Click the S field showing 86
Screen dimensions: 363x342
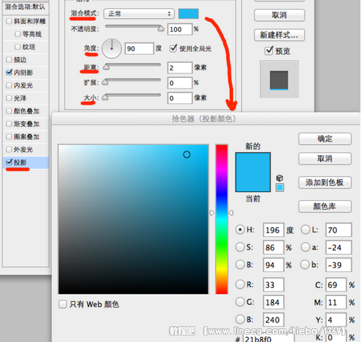(x=273, y=247)
